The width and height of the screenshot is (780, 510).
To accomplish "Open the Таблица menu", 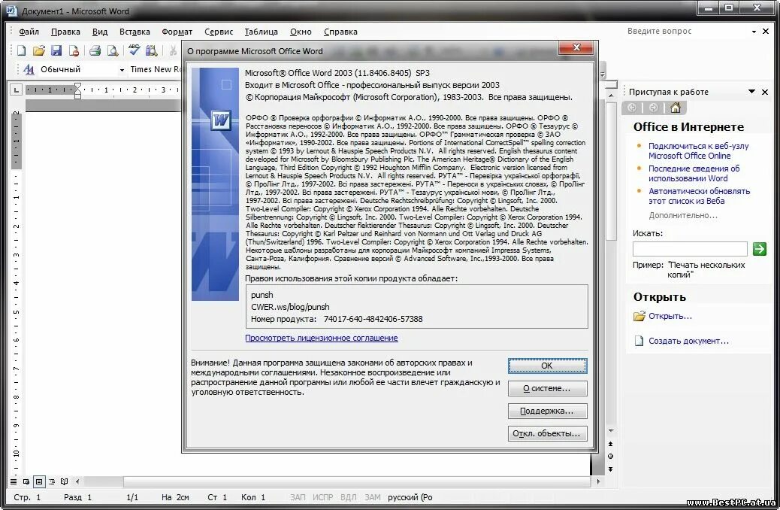I will pyautogui.click(x=261, y=32).
